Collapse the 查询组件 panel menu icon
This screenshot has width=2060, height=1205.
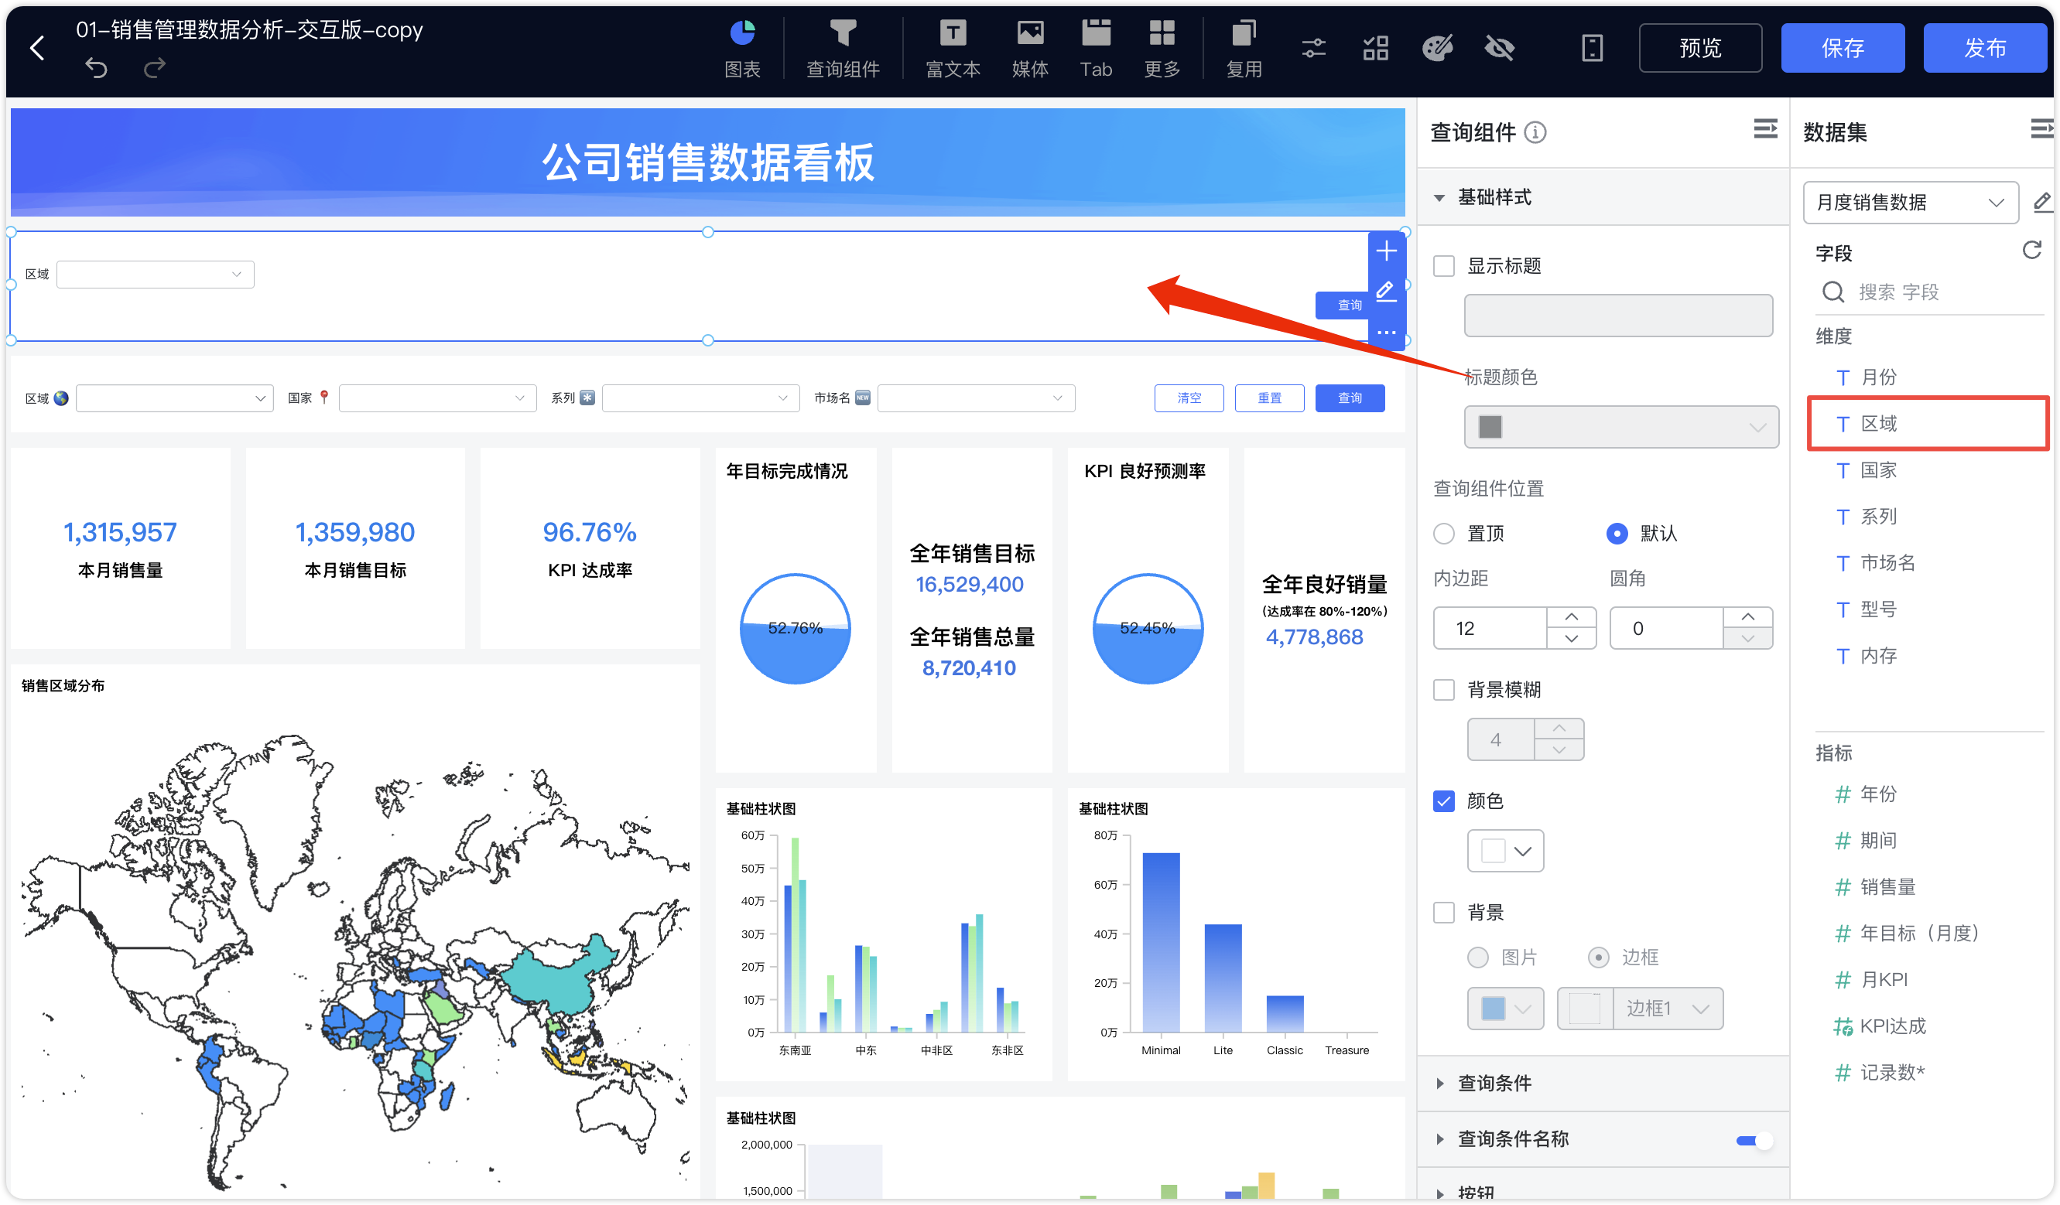1765,129
